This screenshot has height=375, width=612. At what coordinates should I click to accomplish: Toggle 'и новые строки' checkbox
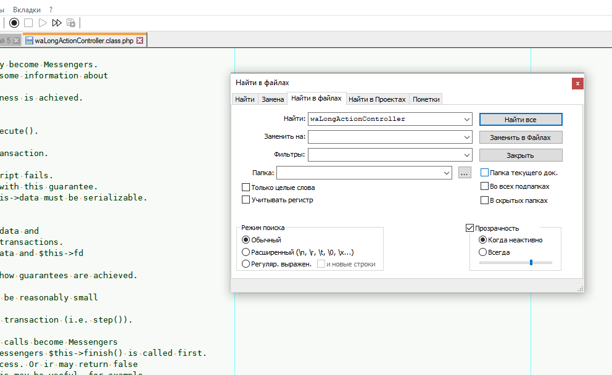pyautogui.click(x=321, y=264)
